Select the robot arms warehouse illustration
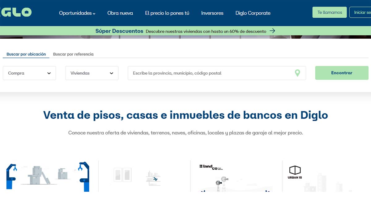The height and width of the screenshot is (209, 371). coord(48,176)
